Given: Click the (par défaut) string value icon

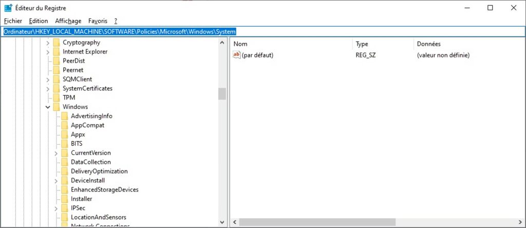Looking at the screenshot, I should point(236,55).
